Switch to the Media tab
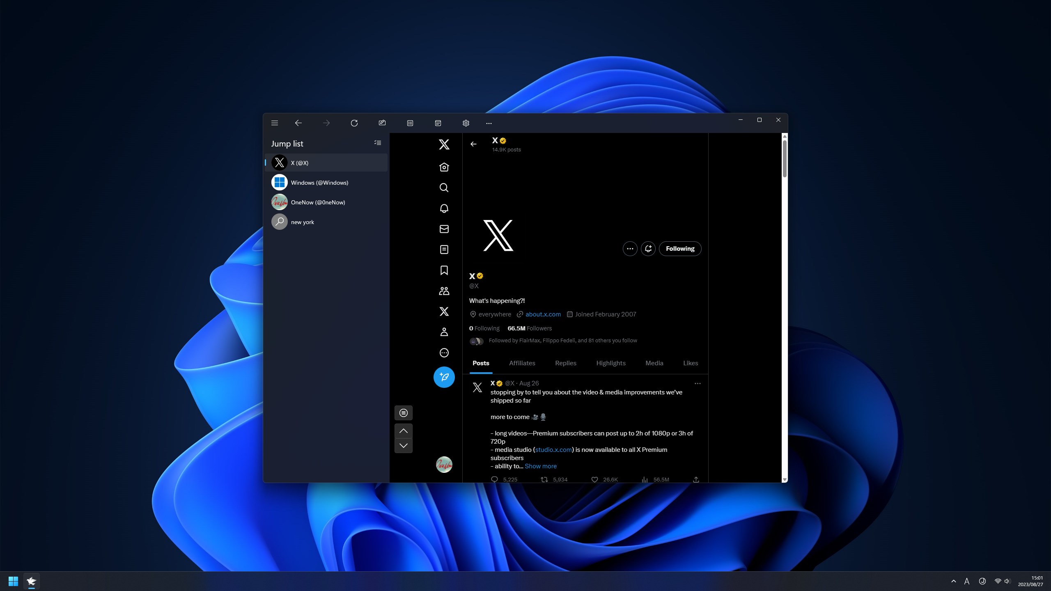1051x591 pixels. tap(654, 363)
